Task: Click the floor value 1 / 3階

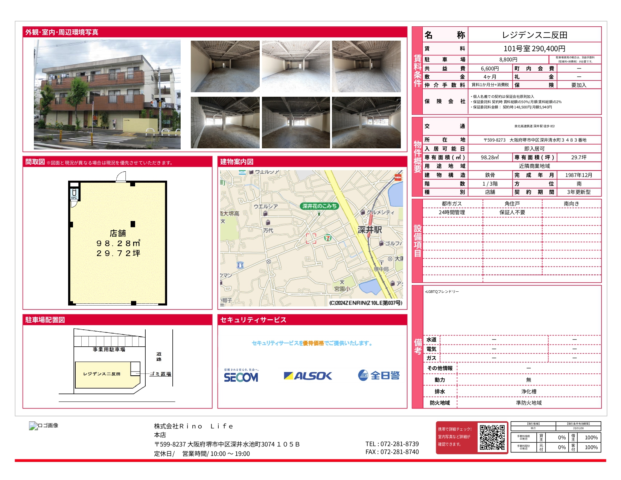Action: [x=490, y=184]
